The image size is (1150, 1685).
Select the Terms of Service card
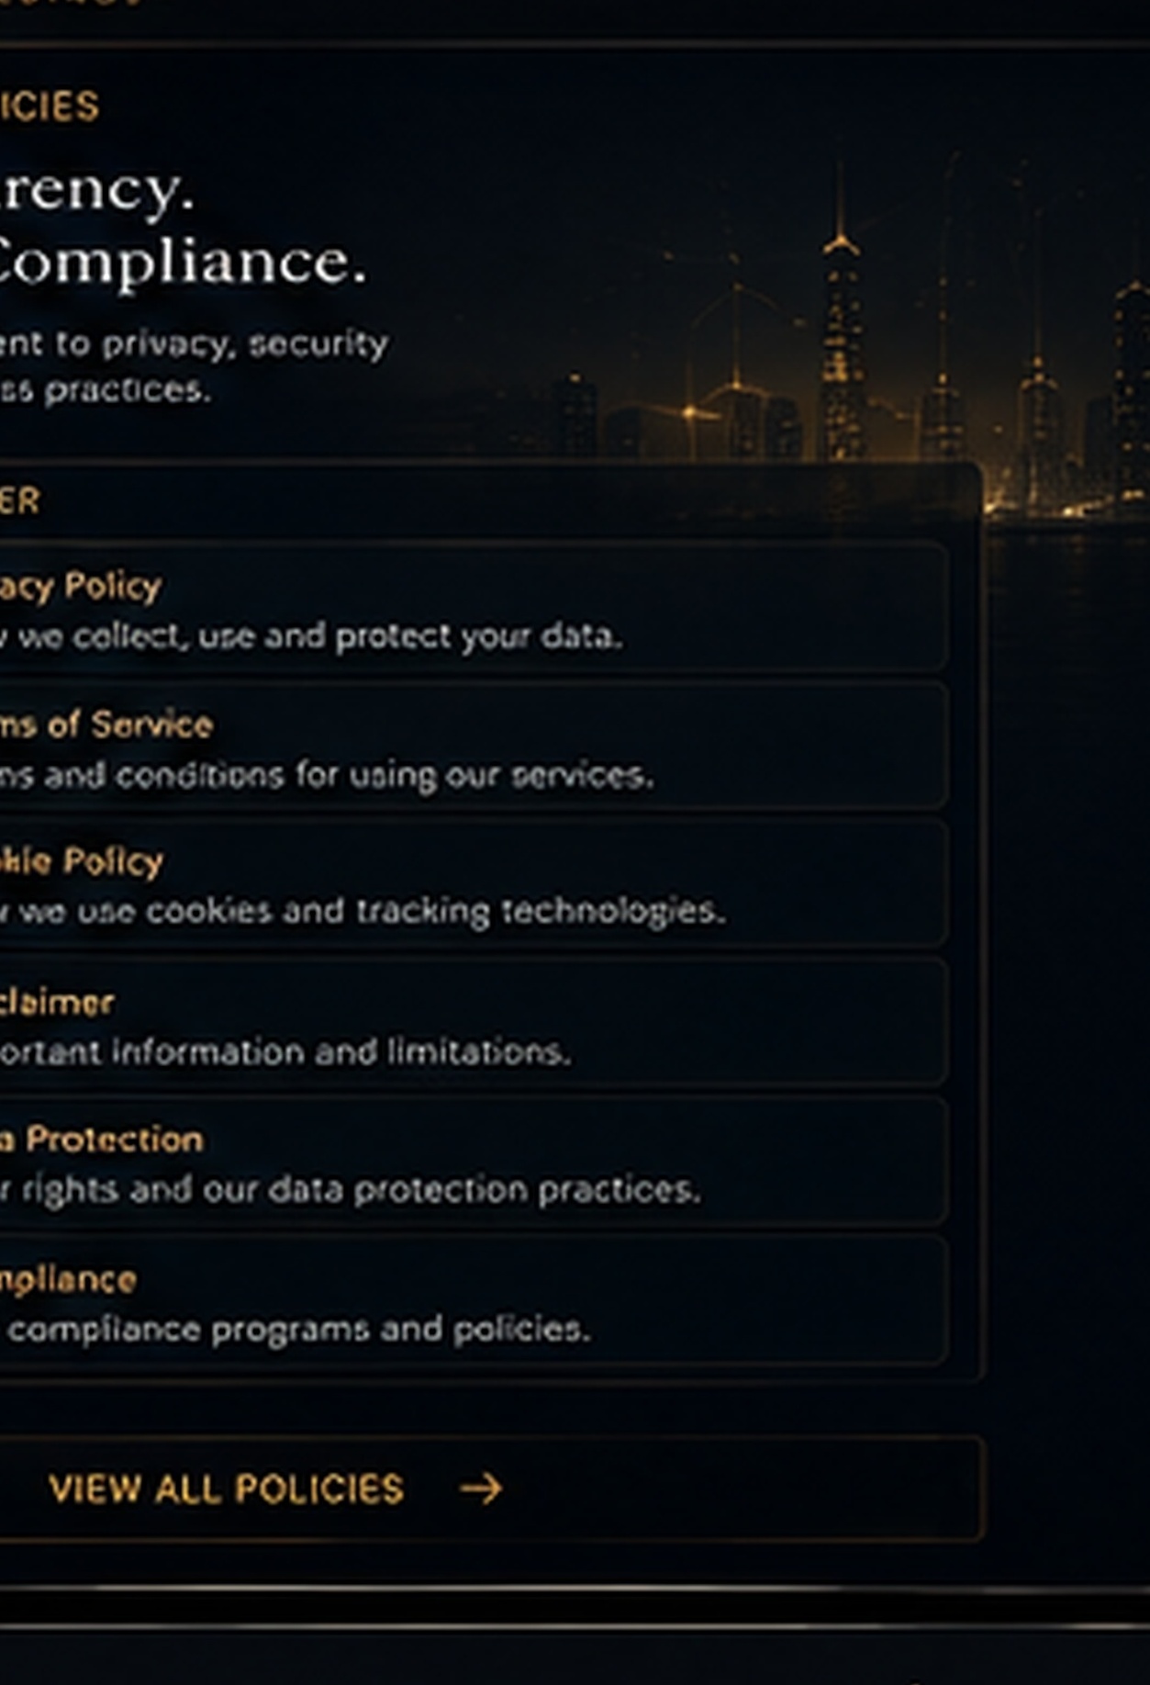(474, 746)
